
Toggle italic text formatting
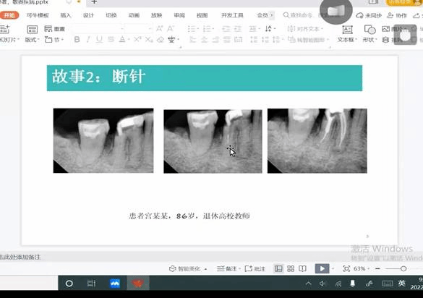pos(88,40)
